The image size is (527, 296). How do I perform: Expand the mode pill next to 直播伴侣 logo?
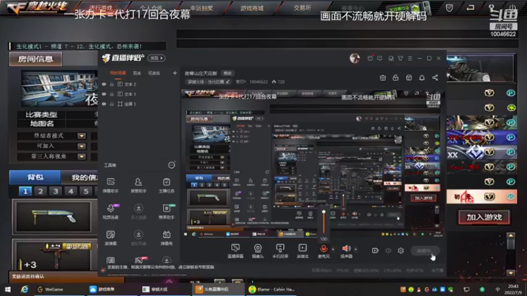(156, 58)
